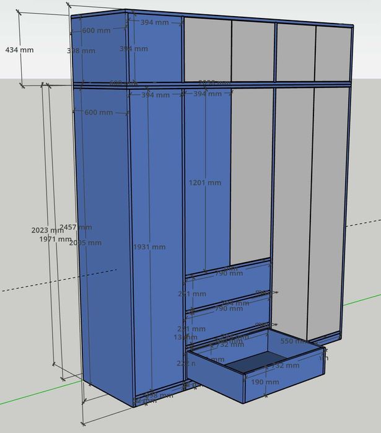Select the 790 mm label on the top drawer
The height and width of the screenshot is (433, 381).
pos(229,273)
